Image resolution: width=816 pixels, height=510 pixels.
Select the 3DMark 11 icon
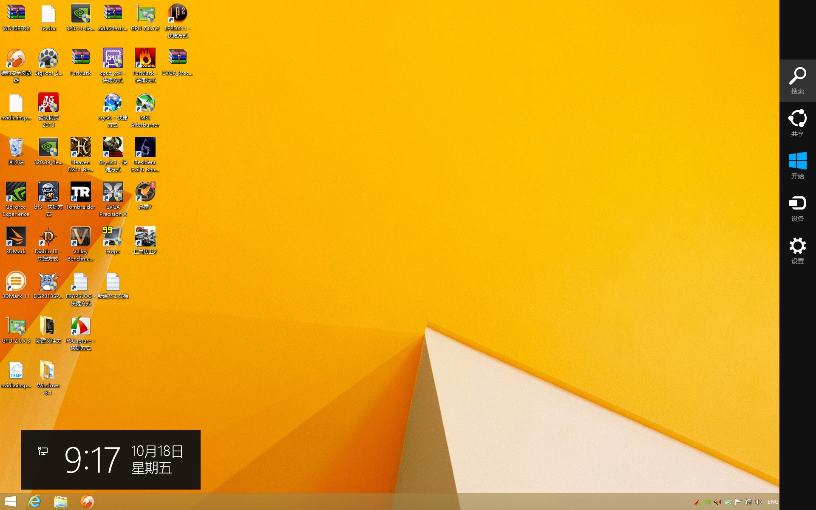16,286
